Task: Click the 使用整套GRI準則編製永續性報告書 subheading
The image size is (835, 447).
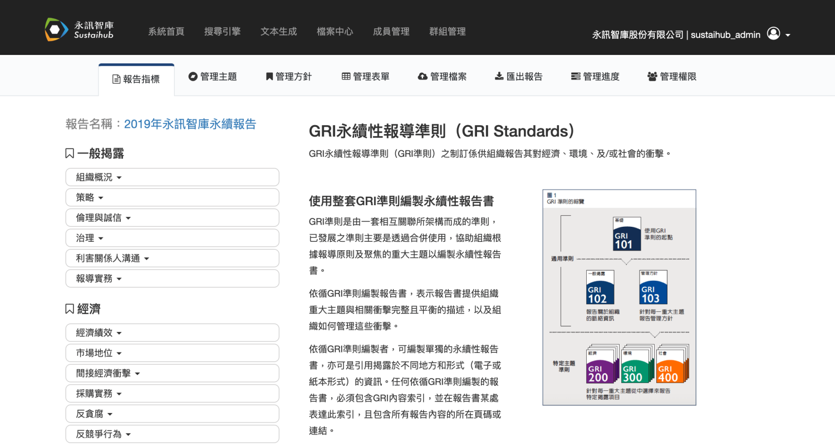Action: click(x=401, y=201)
